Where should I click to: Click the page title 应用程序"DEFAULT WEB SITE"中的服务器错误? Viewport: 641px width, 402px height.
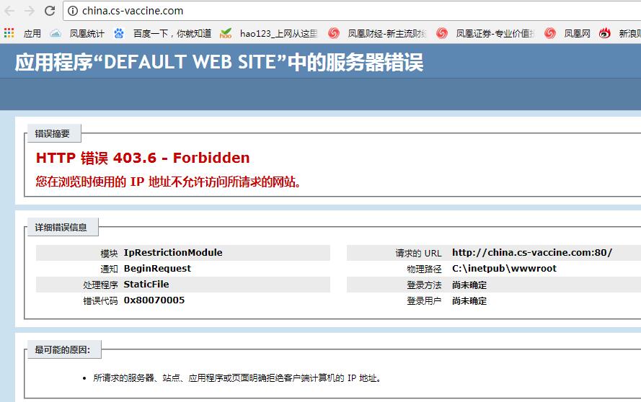219,62
